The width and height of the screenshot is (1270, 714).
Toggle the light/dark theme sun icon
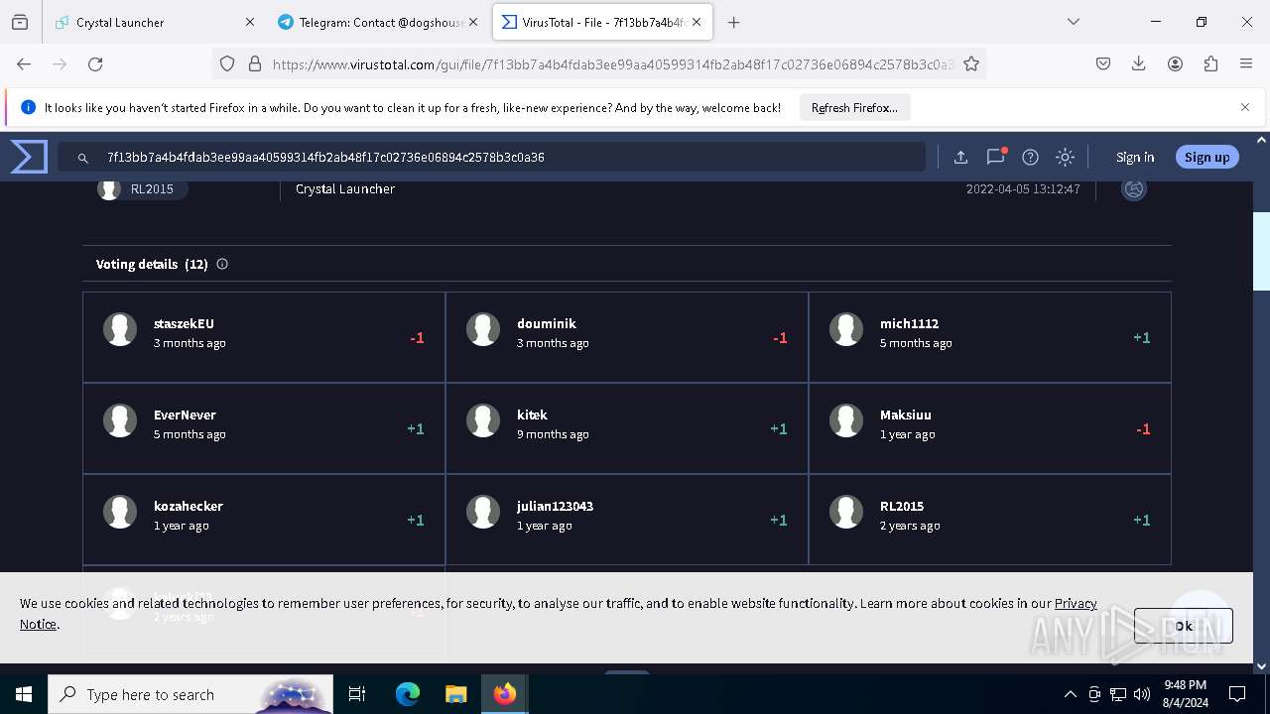click(x=1065, y=157)
